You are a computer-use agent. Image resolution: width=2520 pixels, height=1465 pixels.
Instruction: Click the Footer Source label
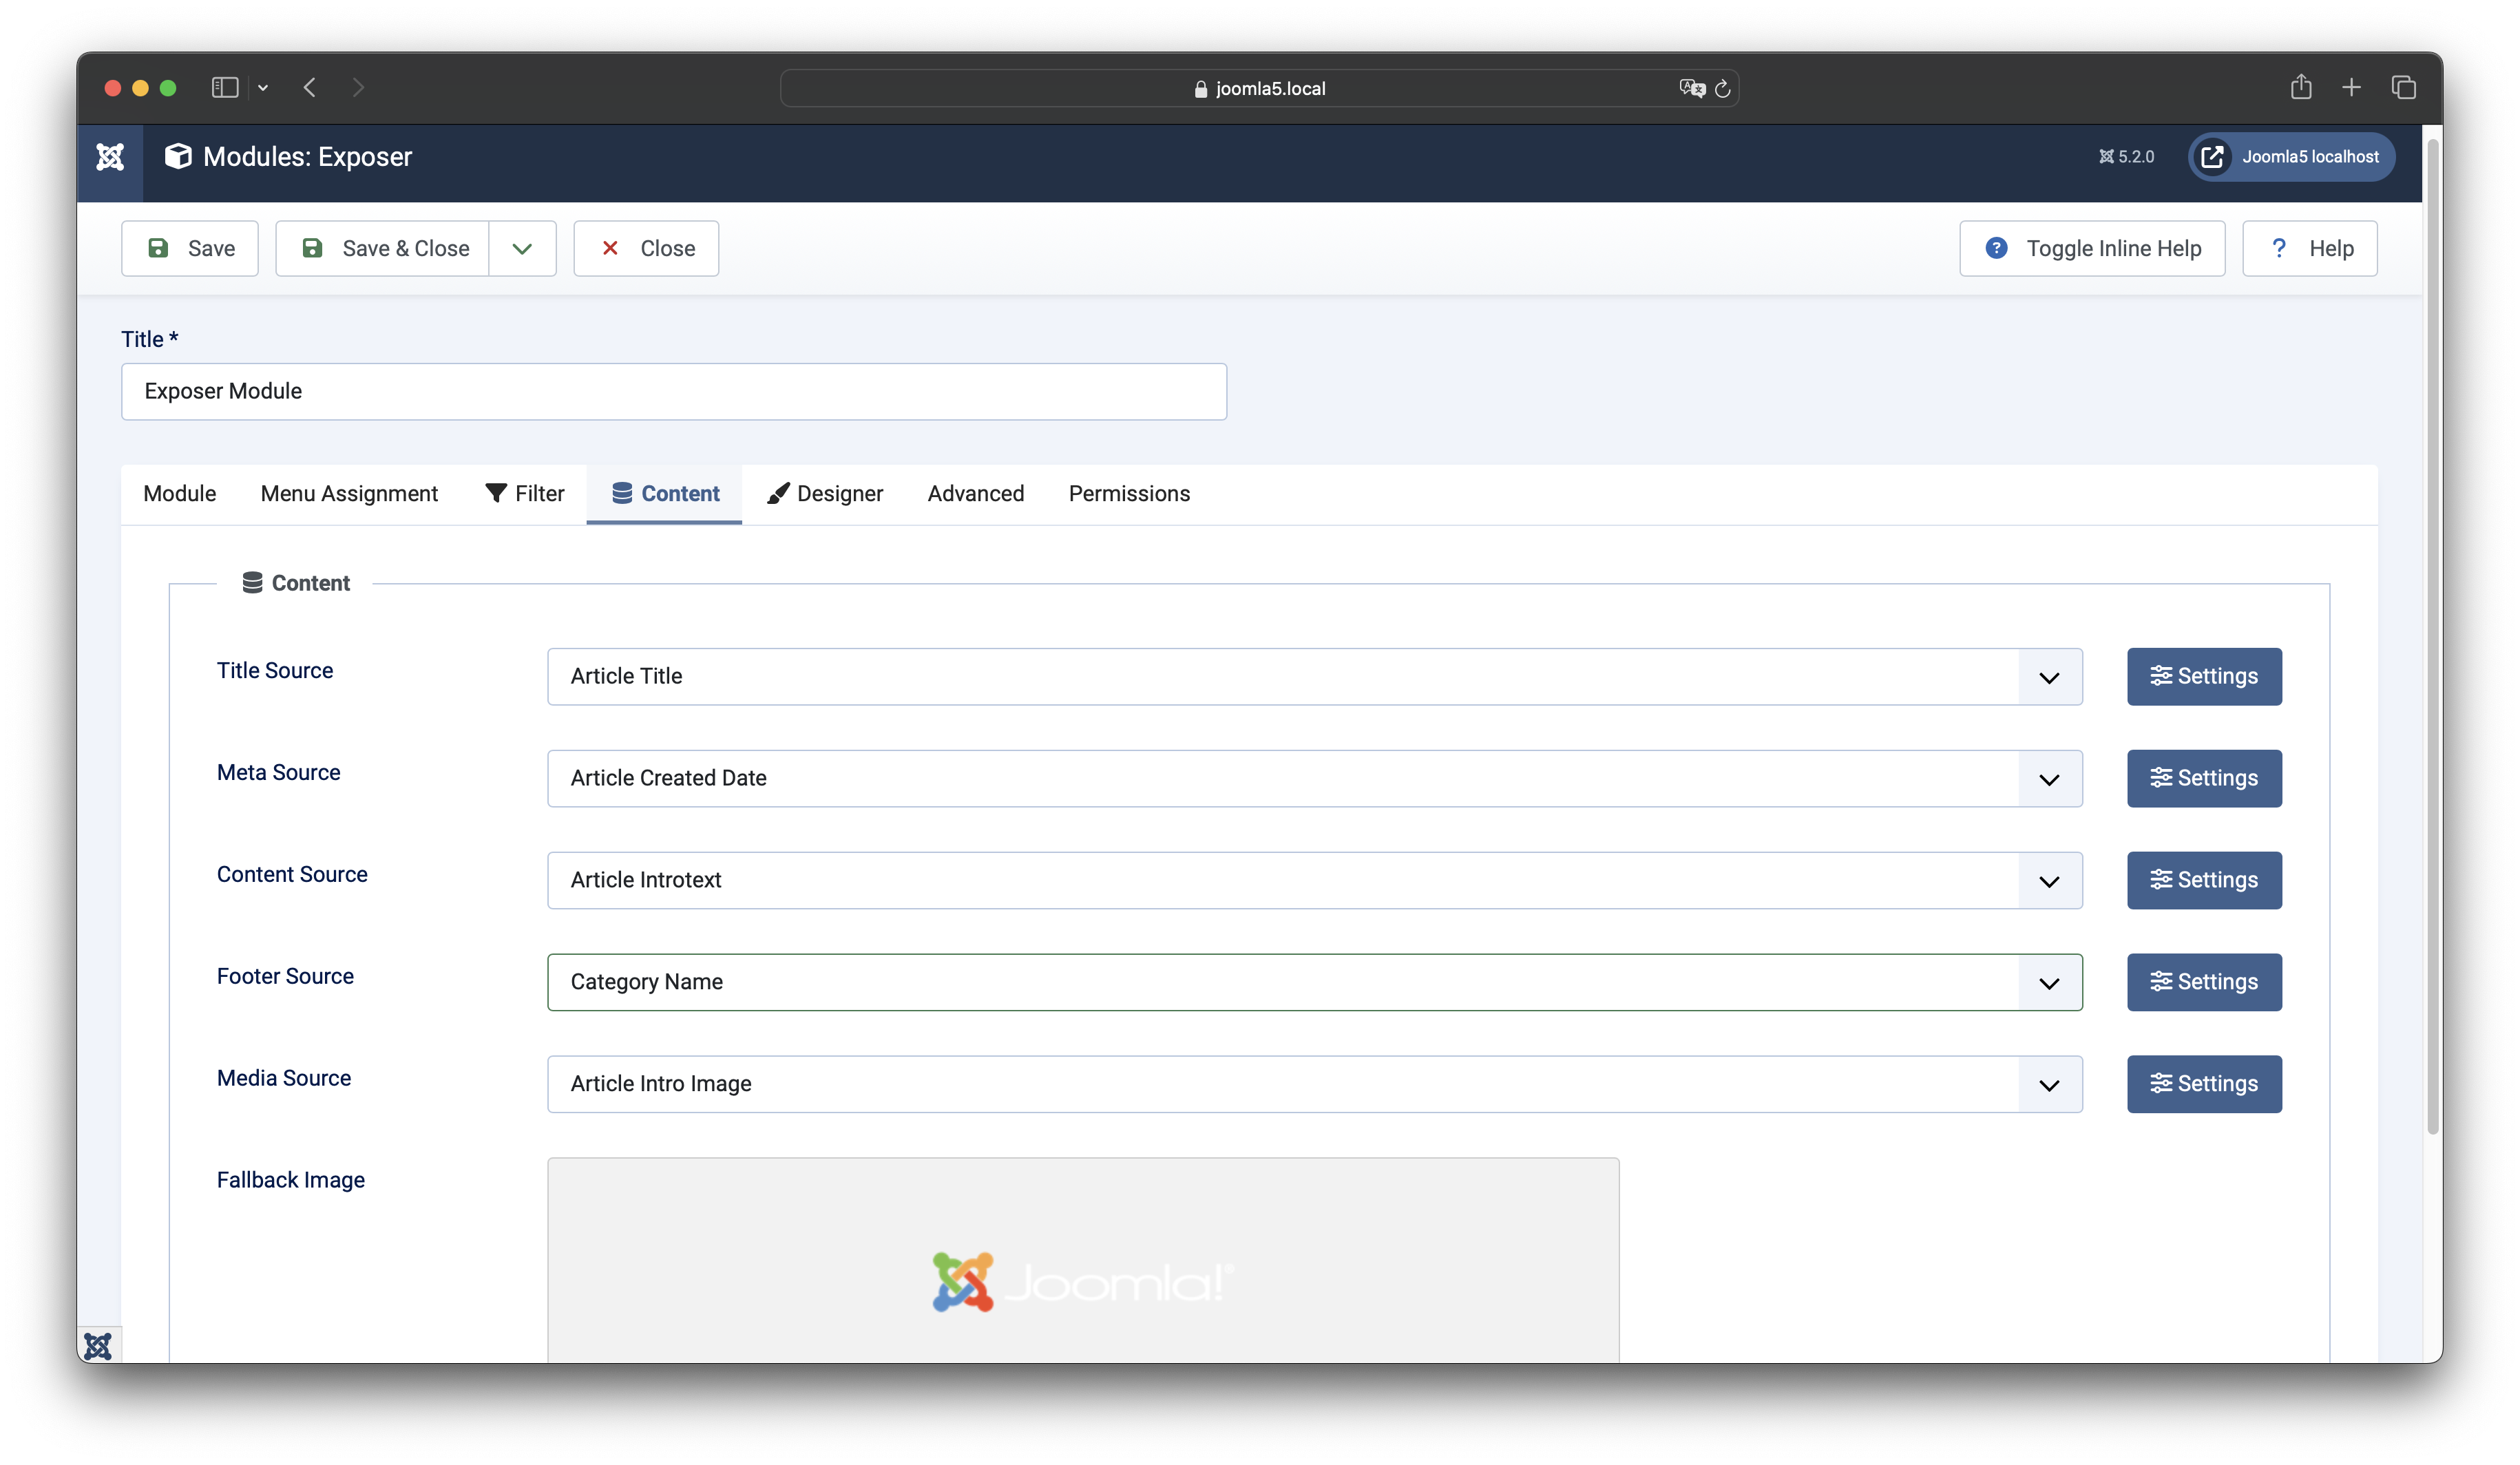click(285, 976)
